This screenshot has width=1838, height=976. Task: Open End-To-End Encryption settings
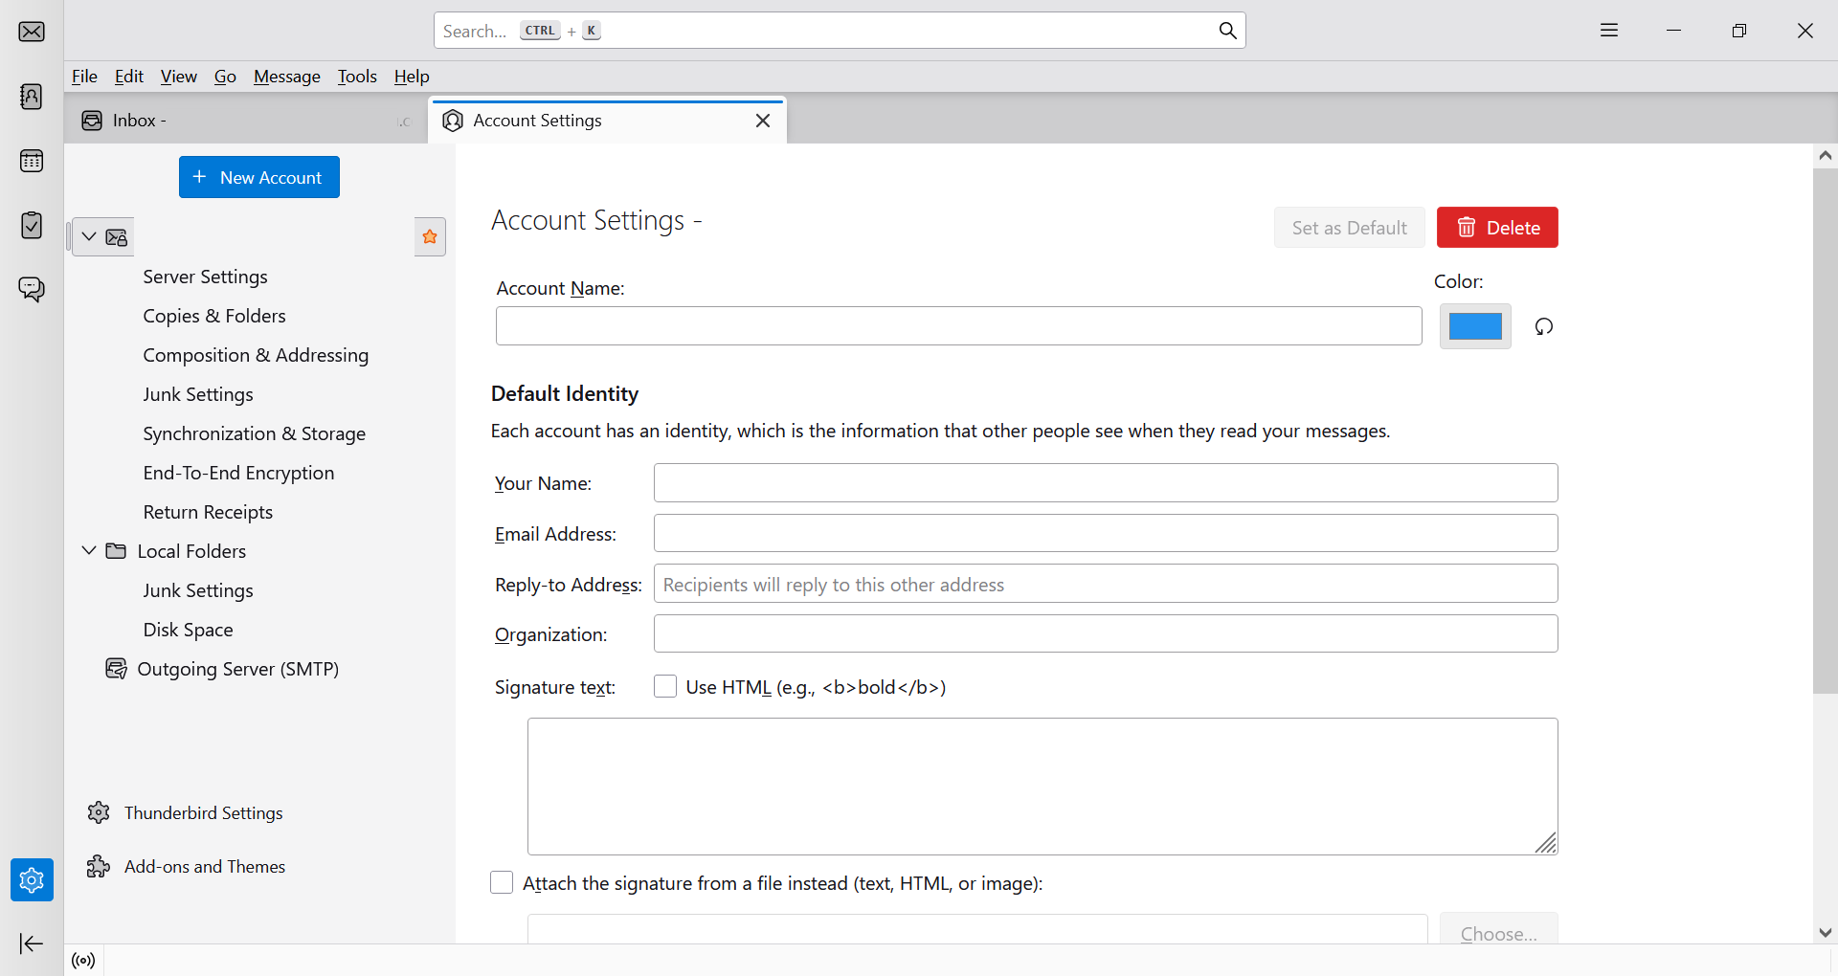click(238, 473)
